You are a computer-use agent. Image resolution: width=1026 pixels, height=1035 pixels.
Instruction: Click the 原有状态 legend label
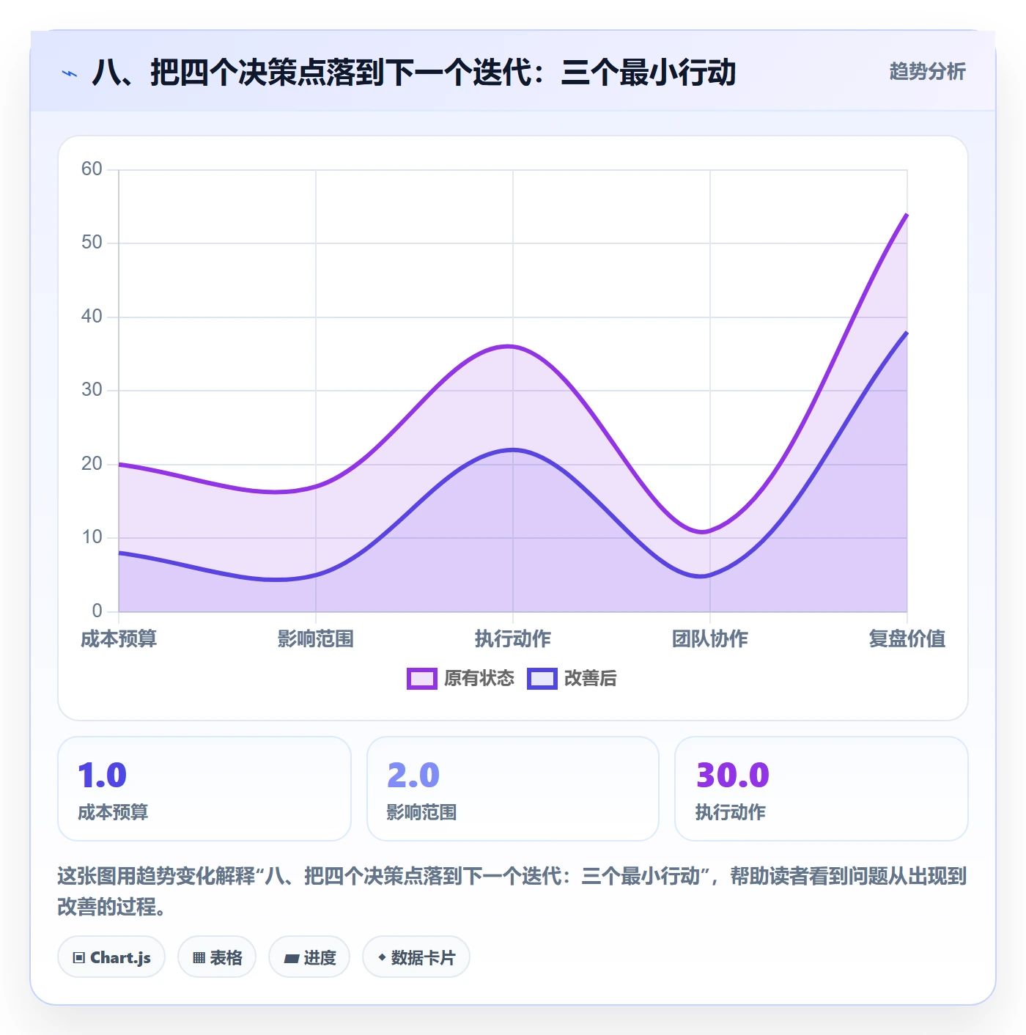tap(479, 679)
